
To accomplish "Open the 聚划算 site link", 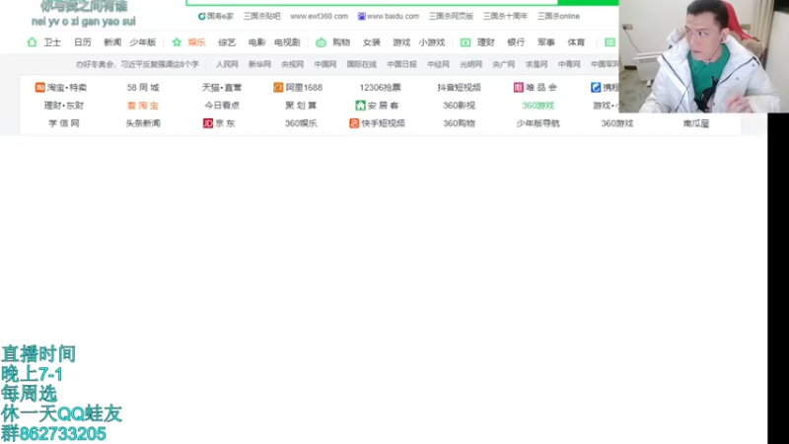I will (301, 106).
